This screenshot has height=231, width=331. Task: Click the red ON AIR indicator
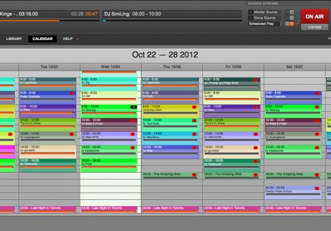click(315, 16)
